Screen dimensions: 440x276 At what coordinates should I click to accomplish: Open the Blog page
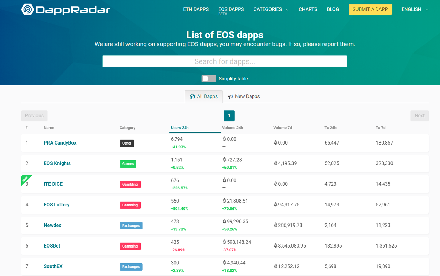pyautogui.click(x=333, y=9)
